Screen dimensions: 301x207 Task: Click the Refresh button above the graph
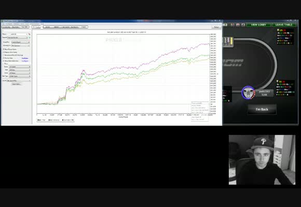[216, 27]
